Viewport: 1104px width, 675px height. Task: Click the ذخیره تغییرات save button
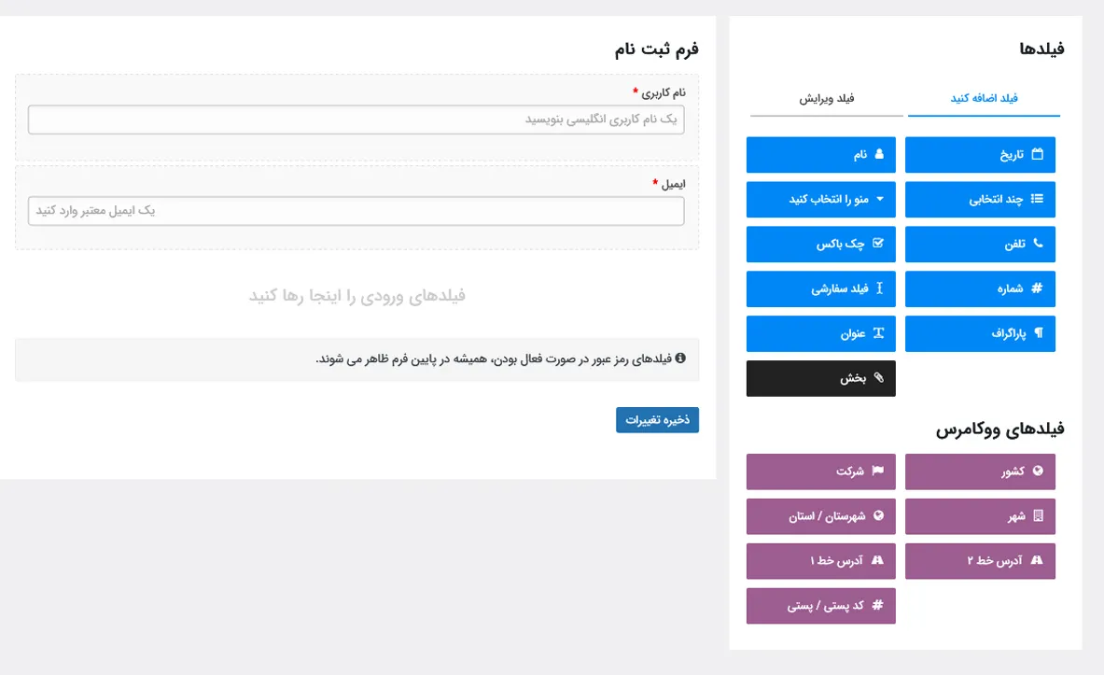[657, 420]
